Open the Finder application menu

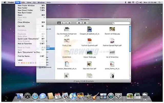pos(11,2)
